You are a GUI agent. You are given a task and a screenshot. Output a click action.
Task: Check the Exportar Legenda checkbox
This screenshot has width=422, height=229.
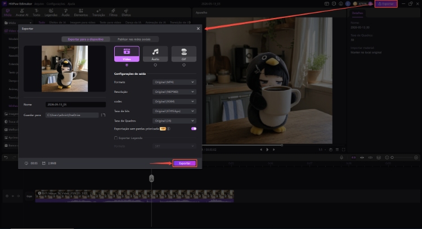[116, 138]
